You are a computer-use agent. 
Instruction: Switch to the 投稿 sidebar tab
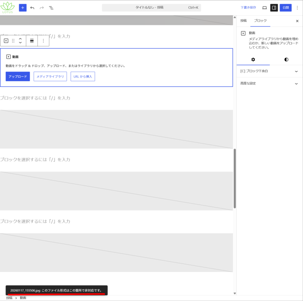coord(244,21)
